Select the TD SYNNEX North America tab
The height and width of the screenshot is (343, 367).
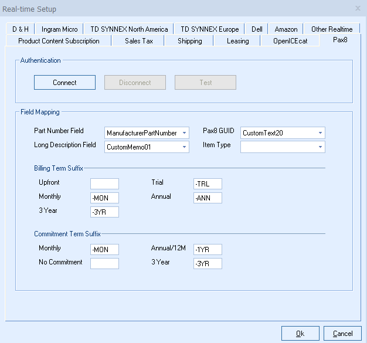click(x=129, y=29)
